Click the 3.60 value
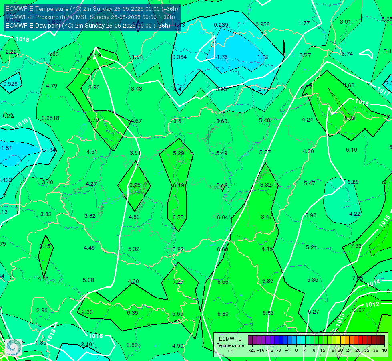 [222, 121]
